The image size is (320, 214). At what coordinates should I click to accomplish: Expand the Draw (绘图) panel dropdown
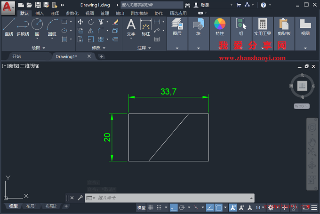[38, 48]
